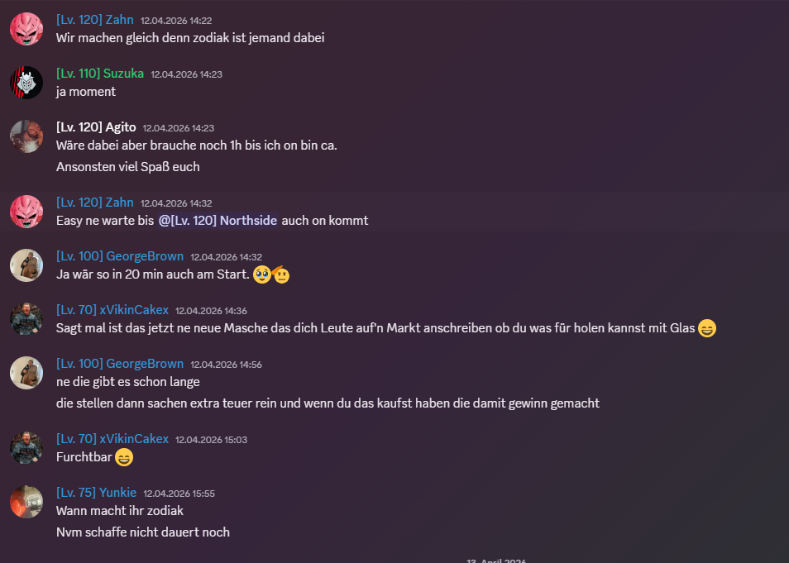The image size is (789, 563).
Task: Click GeorgeBrown's avatar image
Action: coord(26,265)
